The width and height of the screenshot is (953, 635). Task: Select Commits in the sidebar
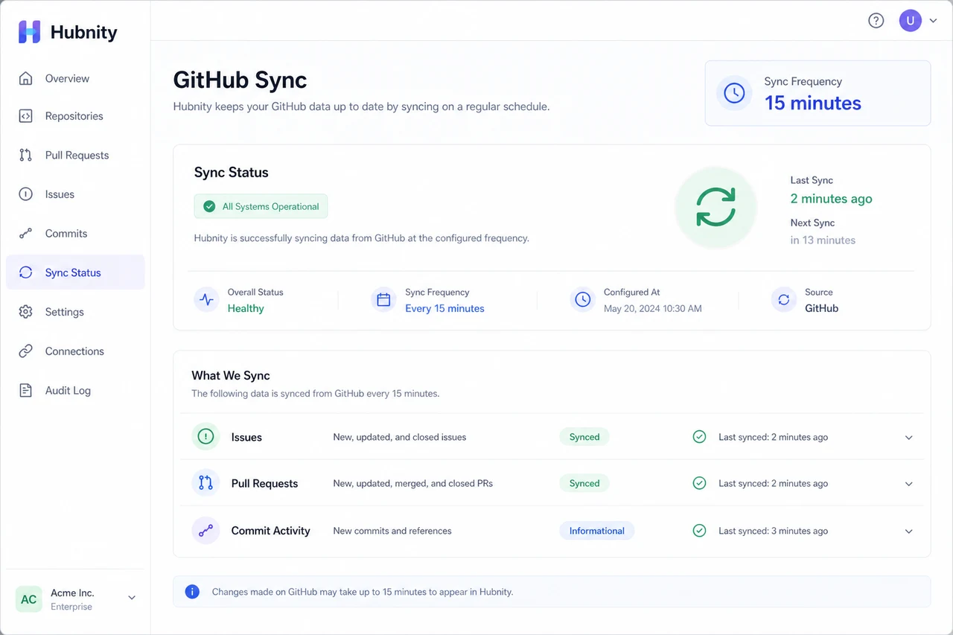(75, 234)
